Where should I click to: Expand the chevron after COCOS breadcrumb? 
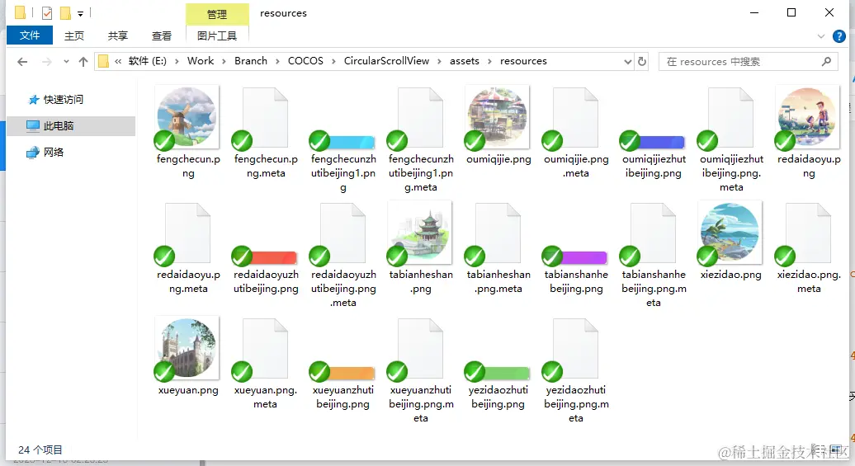[x=333, y=62]
